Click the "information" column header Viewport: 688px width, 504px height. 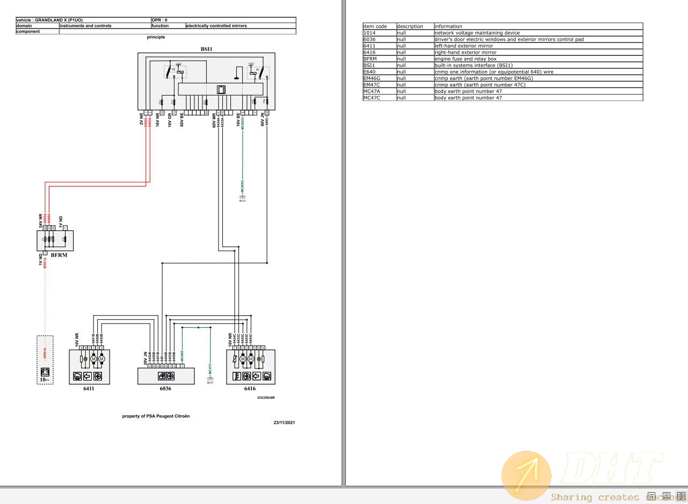(538, 26)
